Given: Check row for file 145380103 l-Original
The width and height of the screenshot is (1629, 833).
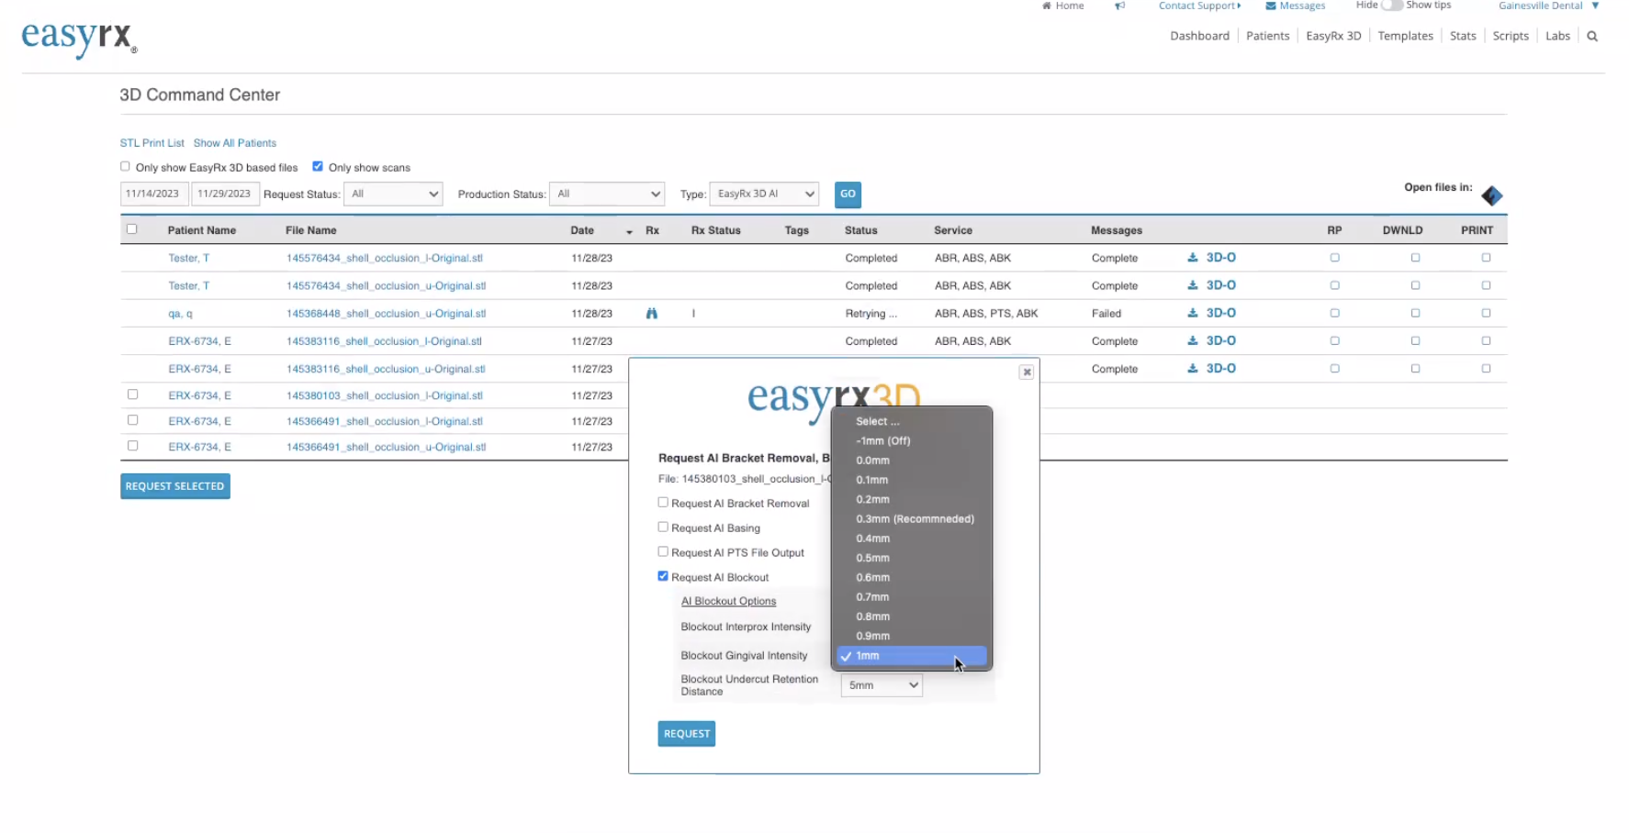Looking at the screenshot, I should [x=133, y=394].
